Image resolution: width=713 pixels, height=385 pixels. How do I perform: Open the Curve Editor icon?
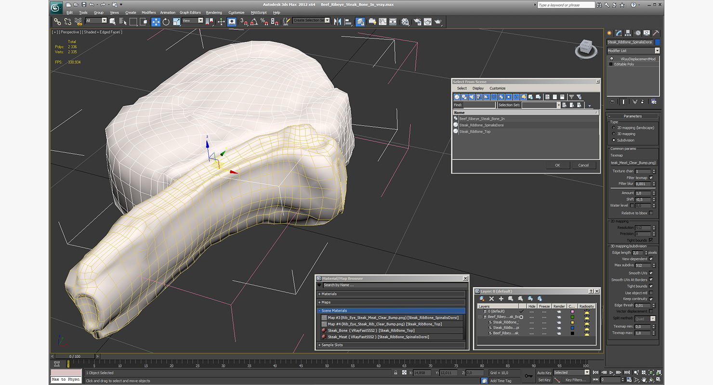(383, 22)
